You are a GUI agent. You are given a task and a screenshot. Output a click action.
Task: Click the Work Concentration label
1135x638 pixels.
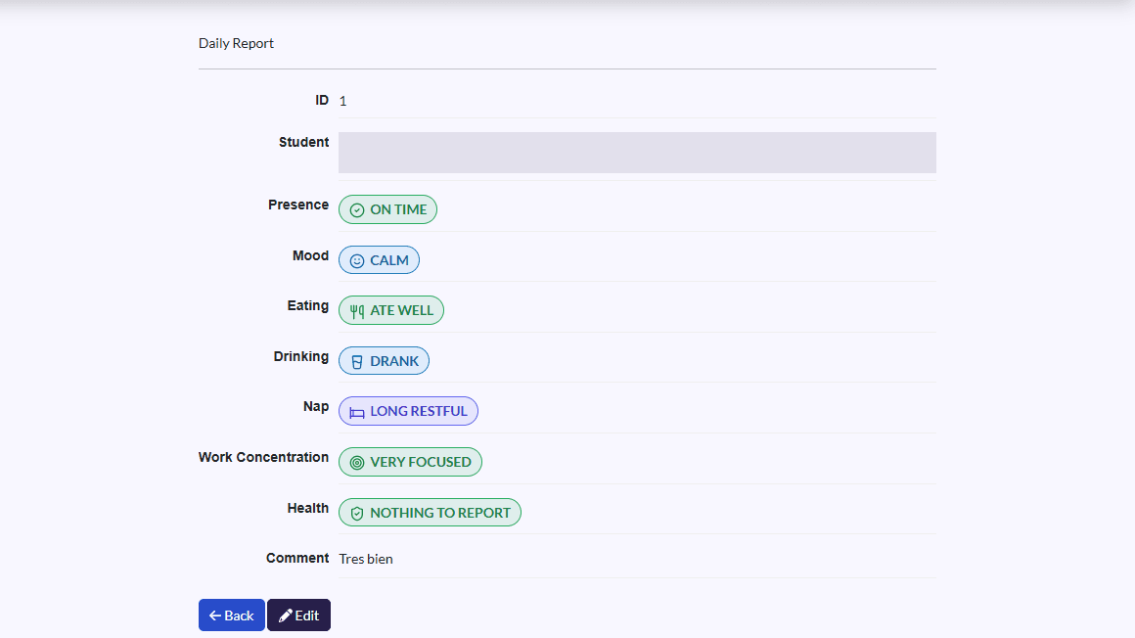tap(263, 458)
